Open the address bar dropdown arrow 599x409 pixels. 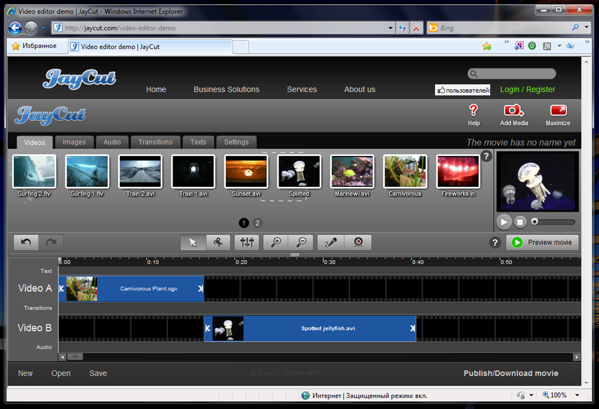coord(390,28)
